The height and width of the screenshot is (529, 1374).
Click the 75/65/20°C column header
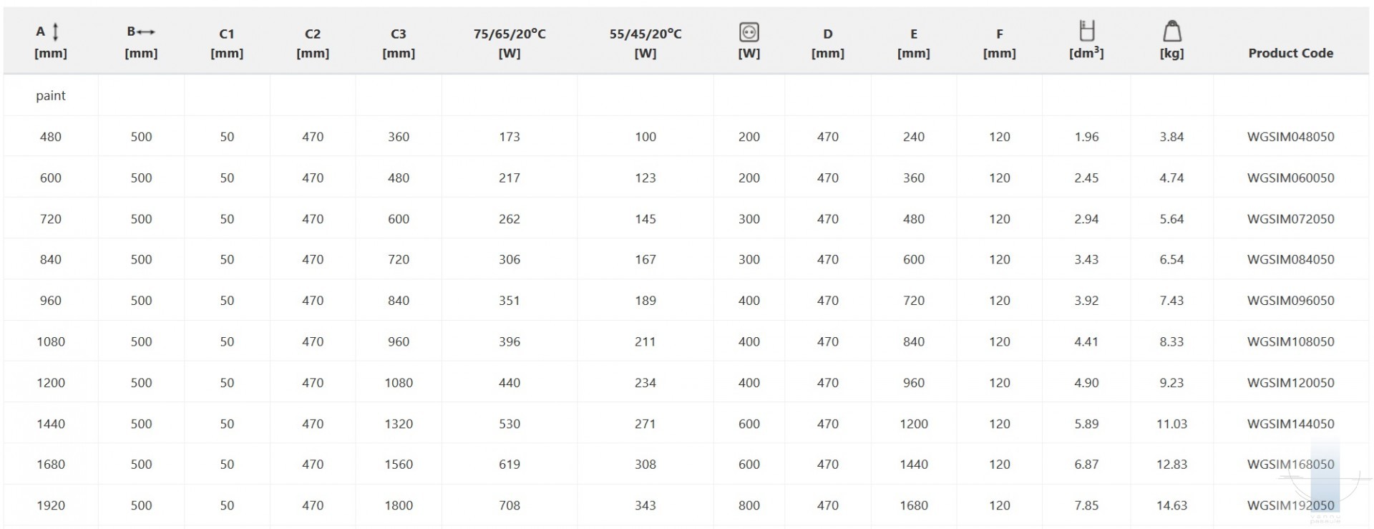(510, 43)
